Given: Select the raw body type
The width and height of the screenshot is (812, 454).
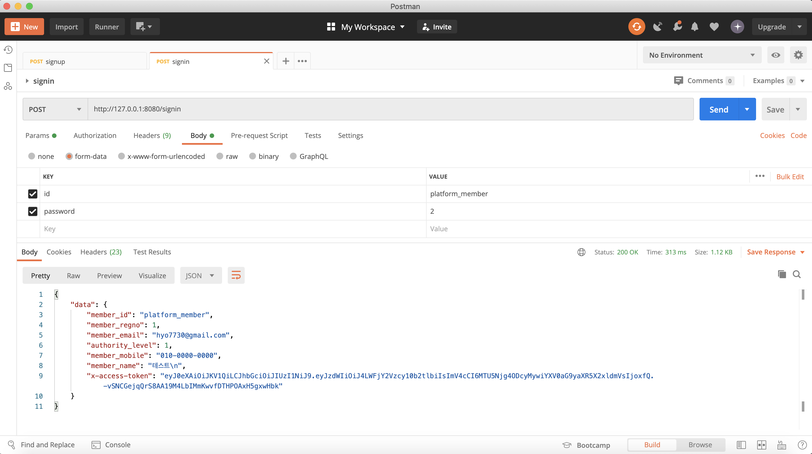Looking at the screenshot, I should tap(220, 157).
